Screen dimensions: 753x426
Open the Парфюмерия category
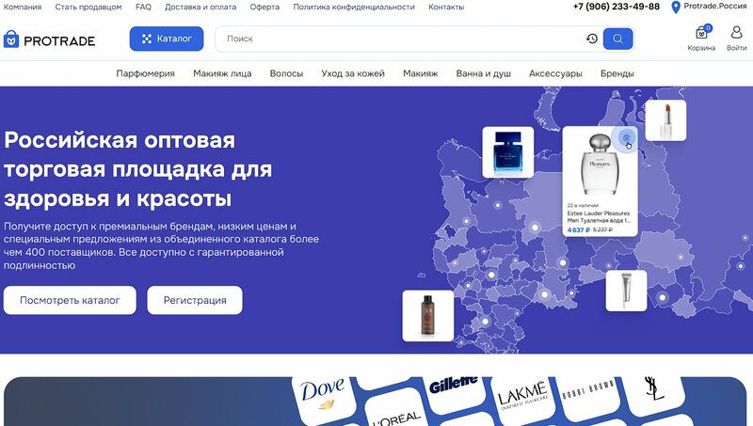point(146,73)
